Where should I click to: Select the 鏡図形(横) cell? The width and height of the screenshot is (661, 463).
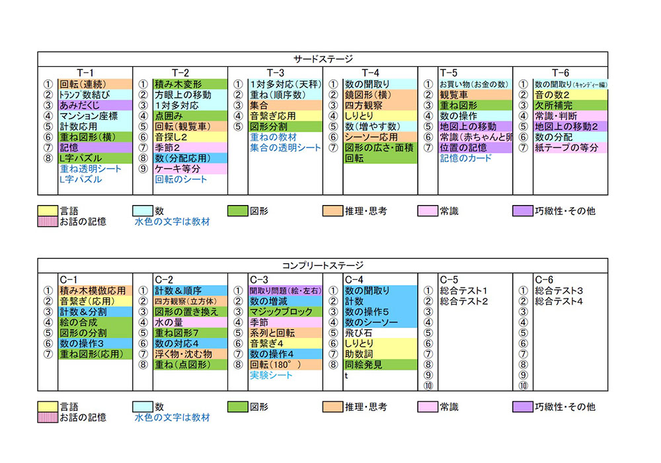[380, 95]
